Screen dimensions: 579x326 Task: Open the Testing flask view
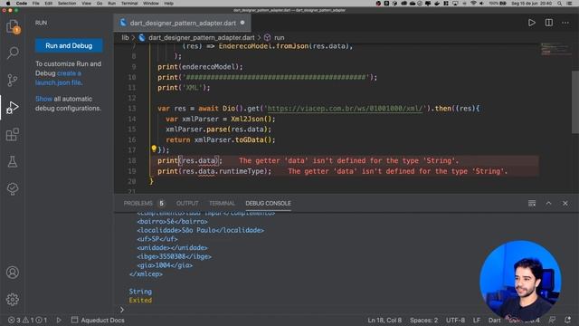[x=13, y=161]
